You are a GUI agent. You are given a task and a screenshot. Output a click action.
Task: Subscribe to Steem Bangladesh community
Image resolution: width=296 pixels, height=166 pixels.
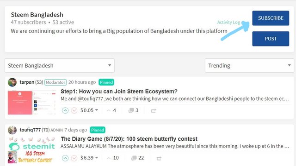[271, 18]
